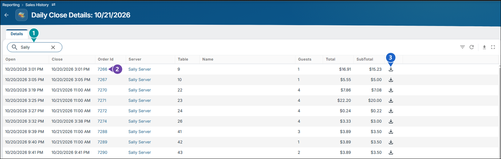
Task: Open order 7274 link
Action: tap(102, 121)
